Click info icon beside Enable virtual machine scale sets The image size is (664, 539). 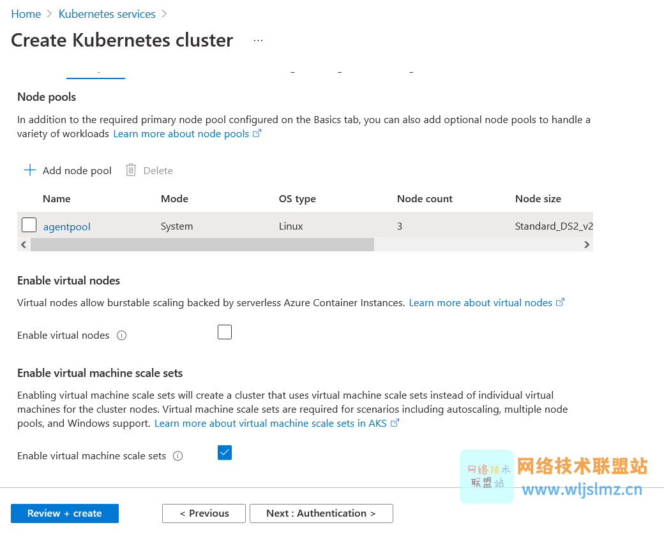(x=178, y=456)
